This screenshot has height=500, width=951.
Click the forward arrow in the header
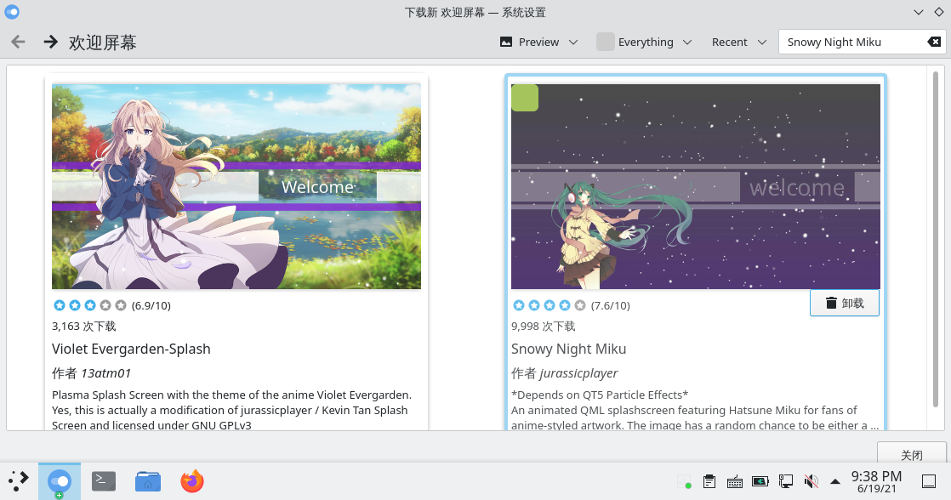50,42
